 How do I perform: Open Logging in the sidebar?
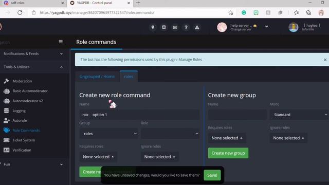tap(19, 110)
